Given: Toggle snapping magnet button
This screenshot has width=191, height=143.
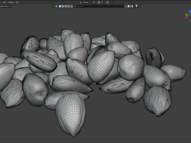Looking at the screenshot, I should click(x=99, y=2).
